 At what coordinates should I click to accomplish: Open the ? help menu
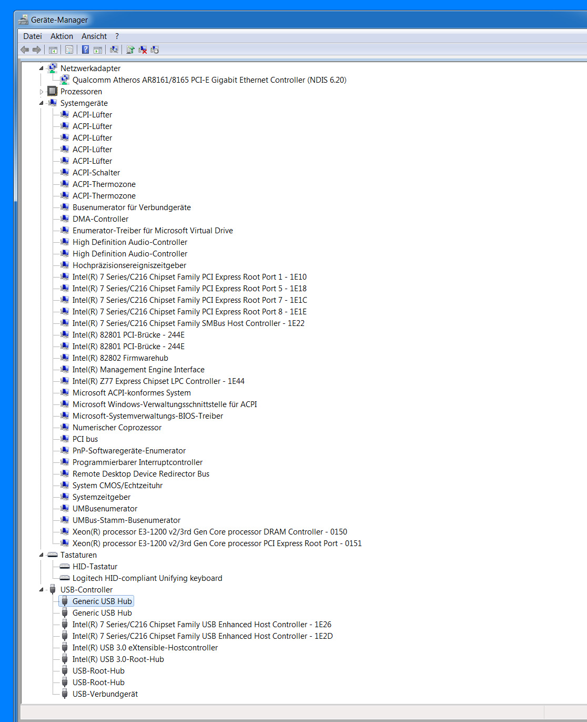pos(117,36)
